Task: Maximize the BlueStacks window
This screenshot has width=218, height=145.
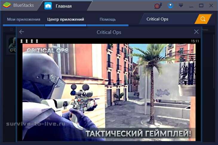Action: click(201, 5)
